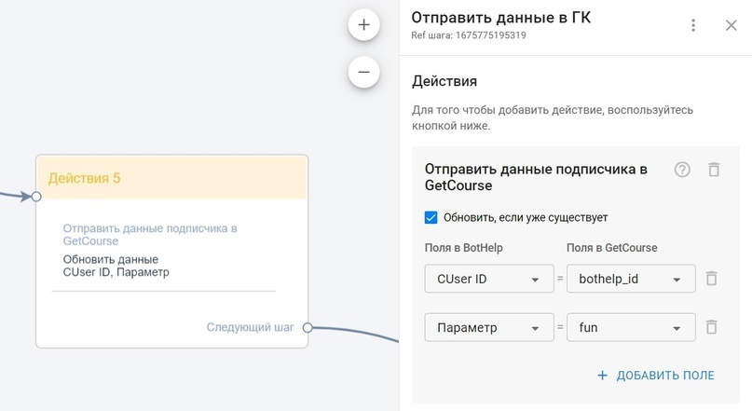Close the Отправить данные в ГК panel
Viewport: 752px width, 411px height.
731,25
